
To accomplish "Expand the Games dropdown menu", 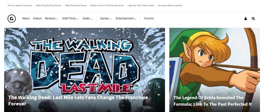I will [106, 18].
